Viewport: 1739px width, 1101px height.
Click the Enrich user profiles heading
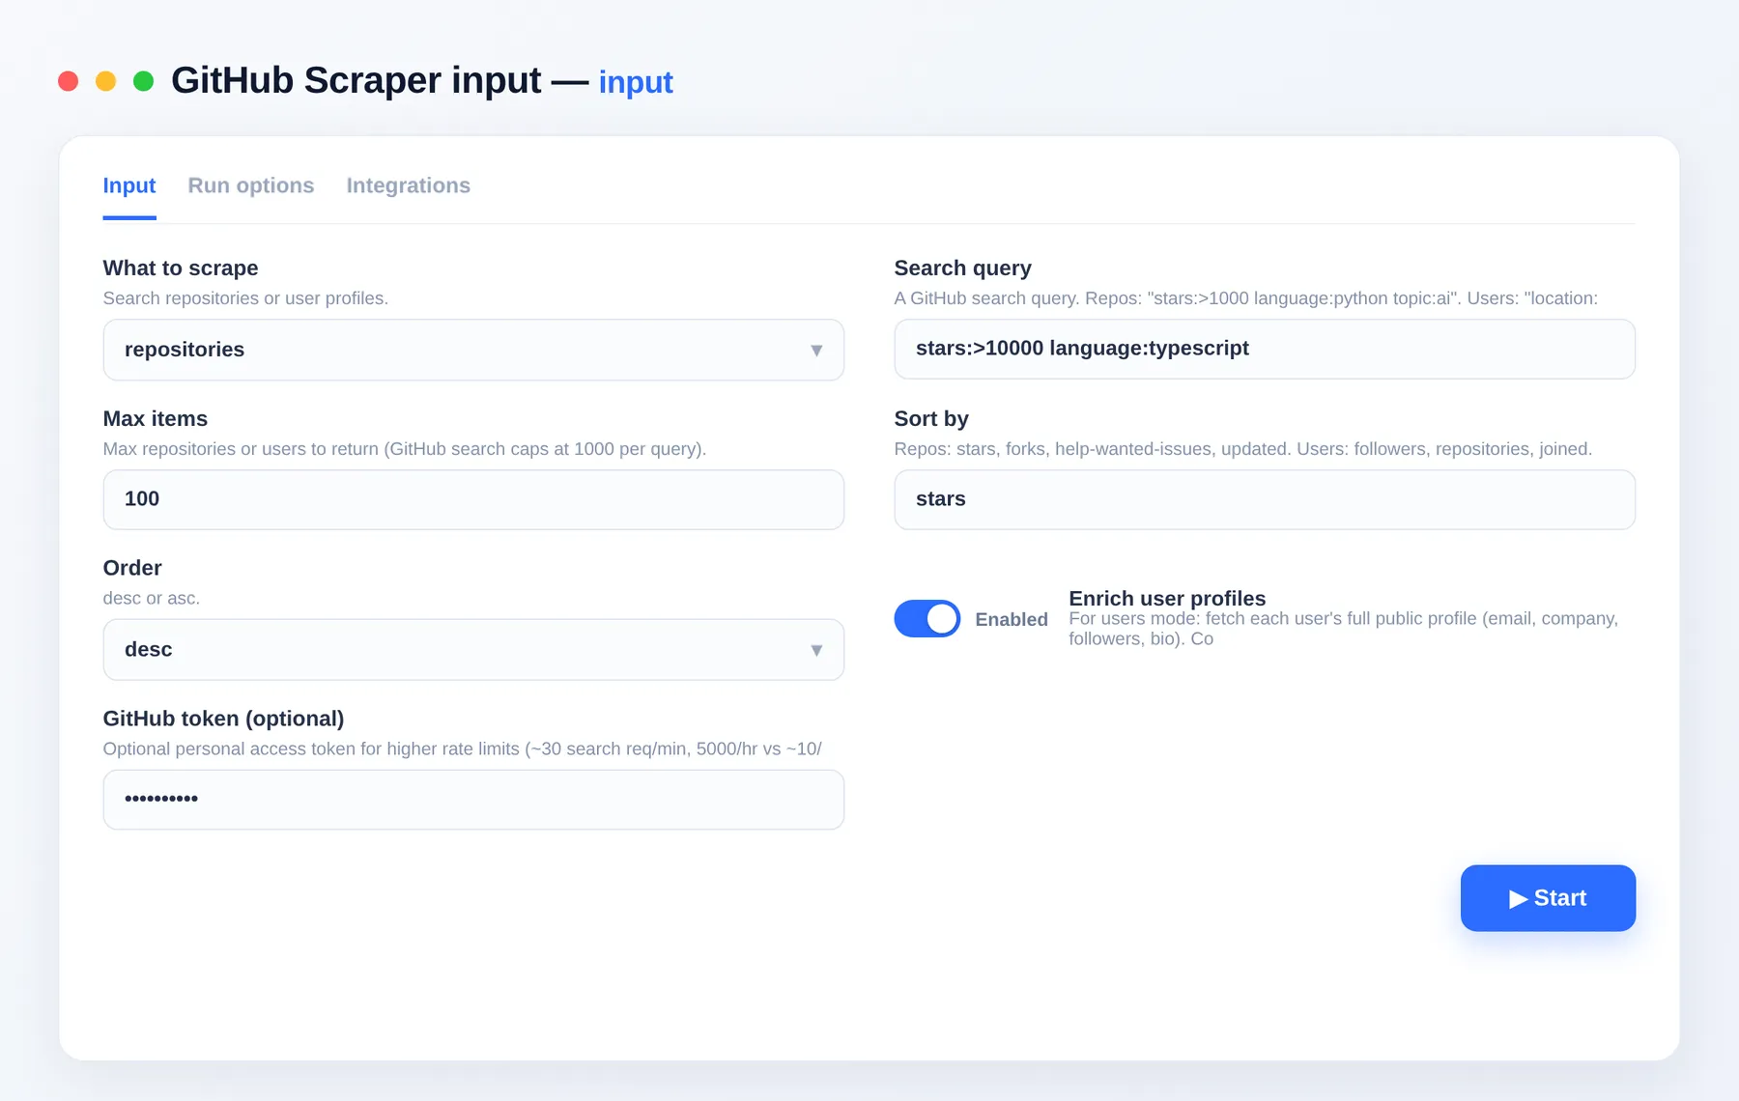[1167, 598]
